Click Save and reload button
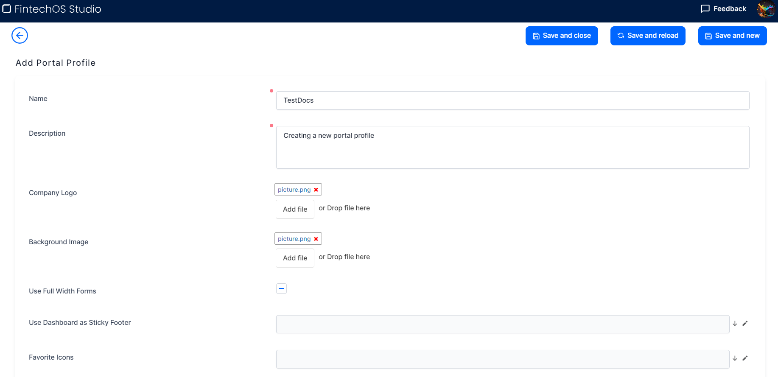 pyautogui.click(x=647, y=36)
